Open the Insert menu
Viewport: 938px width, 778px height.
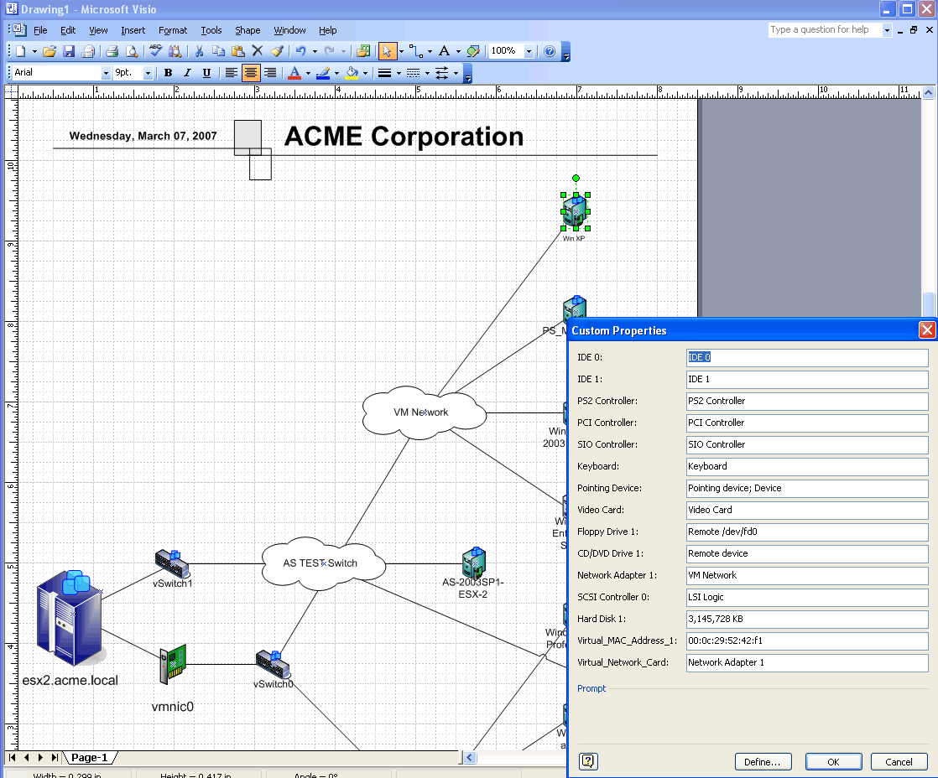coord(133,30)
